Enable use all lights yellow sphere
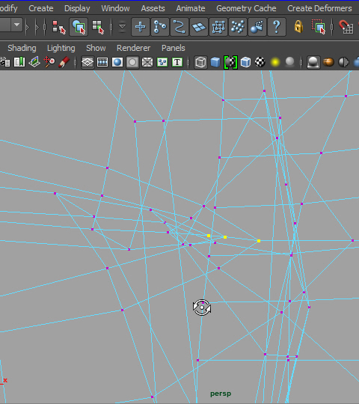The height and width of the screenshot is (404, 359). [275, 62]
